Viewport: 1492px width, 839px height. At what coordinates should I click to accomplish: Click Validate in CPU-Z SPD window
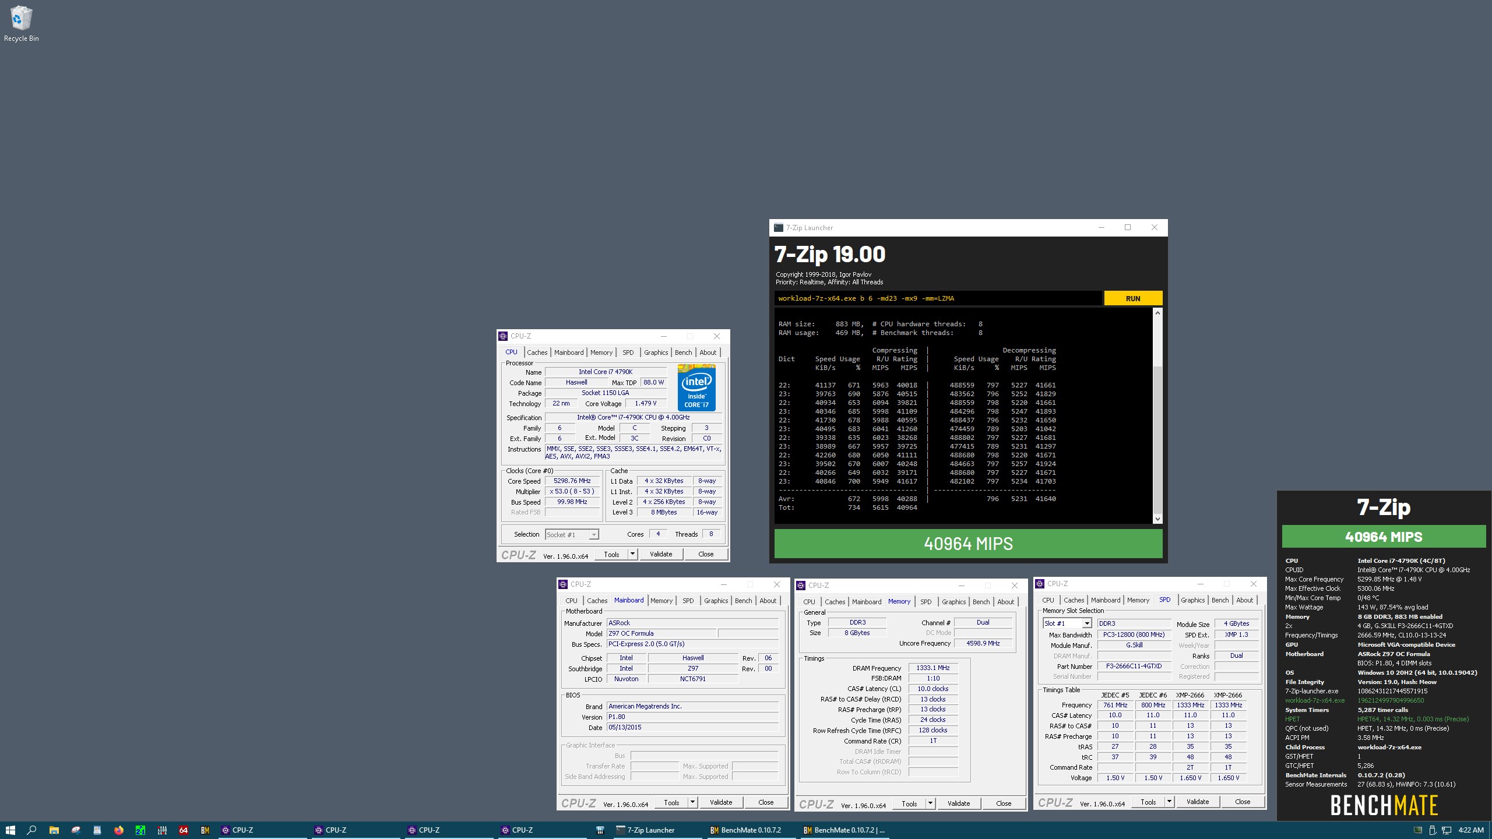click(1198, 802)
